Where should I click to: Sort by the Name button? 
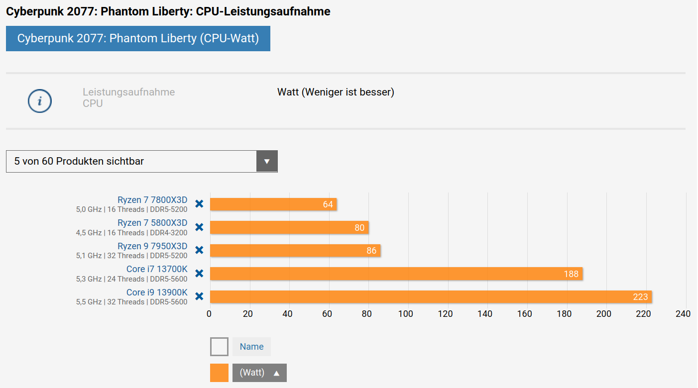click(251, 347)
